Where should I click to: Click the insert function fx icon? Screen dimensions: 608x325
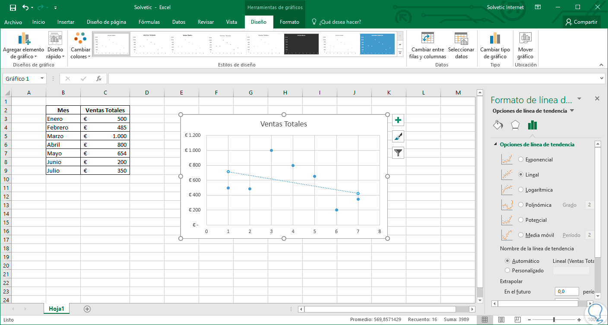click(99, 79)
